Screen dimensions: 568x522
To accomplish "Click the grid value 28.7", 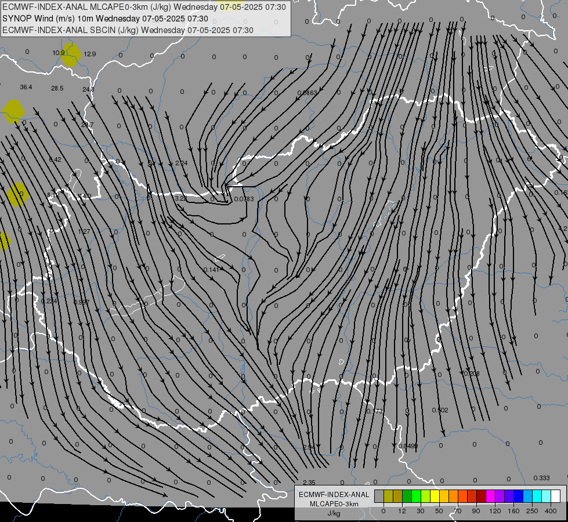I will point(87,125).
